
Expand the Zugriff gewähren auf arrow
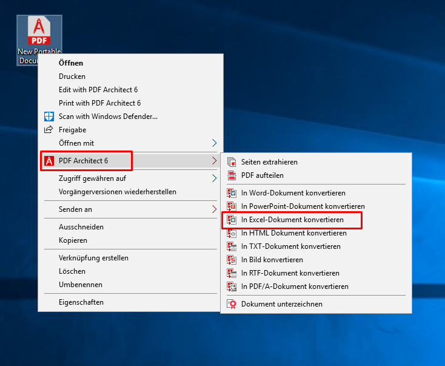tap(214, 178)
